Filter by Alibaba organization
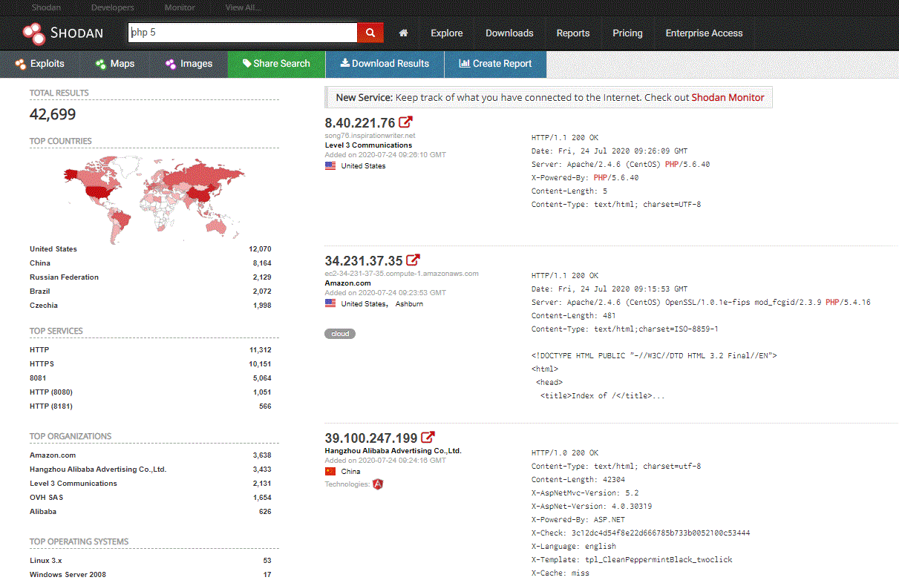899x583 pixels. (43, 512)
